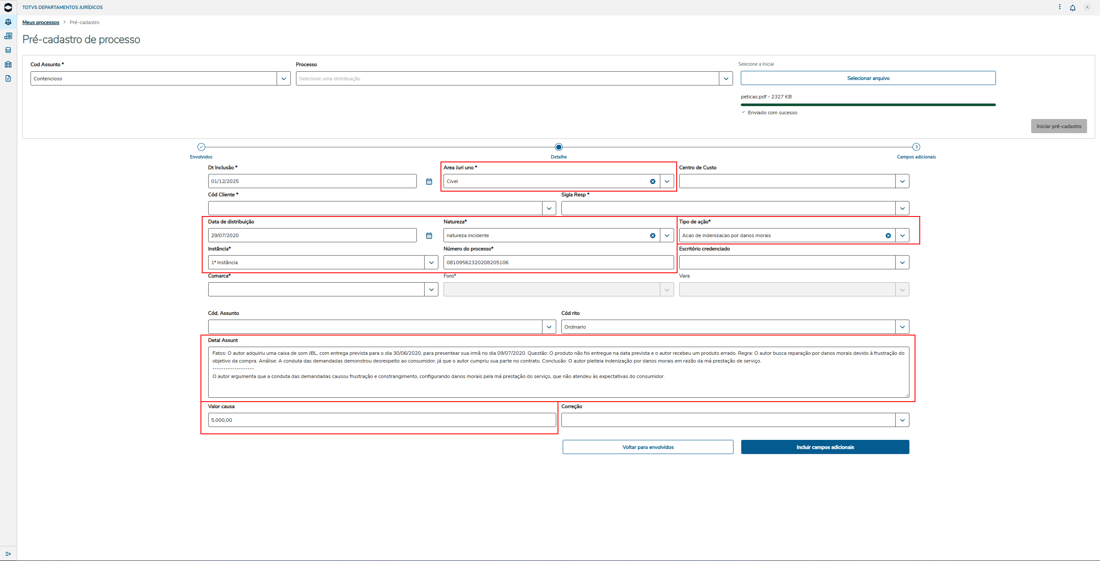Expand the Correção dropdown
Screen dimensions: 1100x561
[x=902, y=420]
